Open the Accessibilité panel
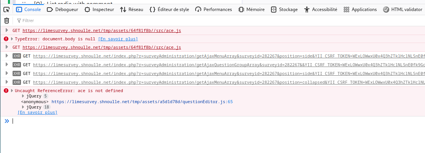This screenshot has height=153, width=425. click(320, 10)
